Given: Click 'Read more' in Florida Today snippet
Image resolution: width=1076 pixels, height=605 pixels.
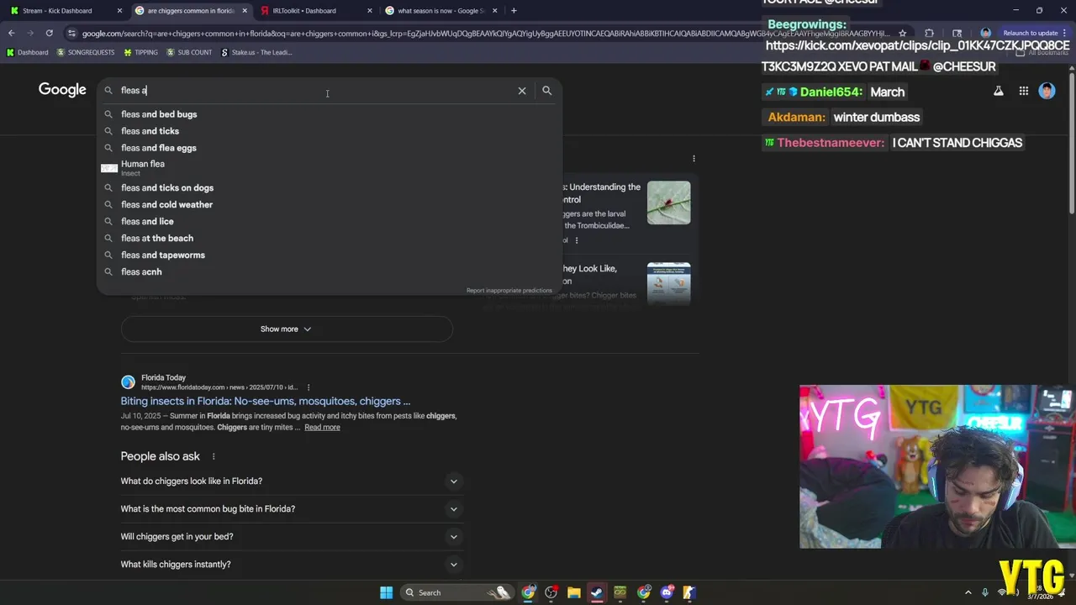Looking at the screenshot, I should pos(322,428).
